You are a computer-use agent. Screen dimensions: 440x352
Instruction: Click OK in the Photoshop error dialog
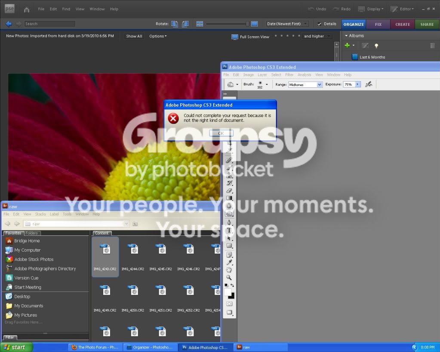(221, 133)
